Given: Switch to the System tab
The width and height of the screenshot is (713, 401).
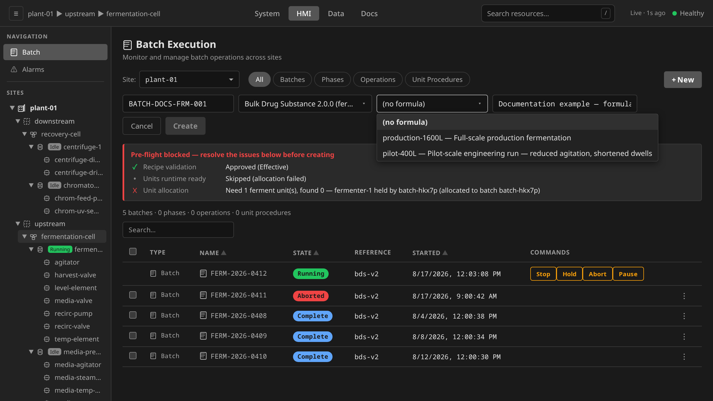Looking at the screenshot, I should (x=267, y=13).
